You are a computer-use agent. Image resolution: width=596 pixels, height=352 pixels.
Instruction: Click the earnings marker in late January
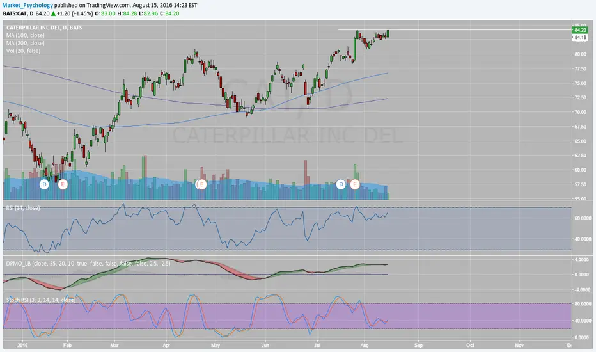63,184
